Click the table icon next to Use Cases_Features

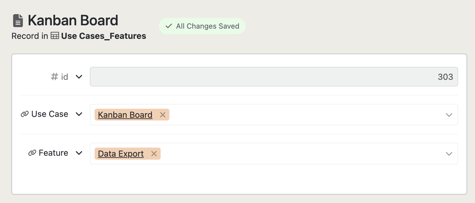54,36
